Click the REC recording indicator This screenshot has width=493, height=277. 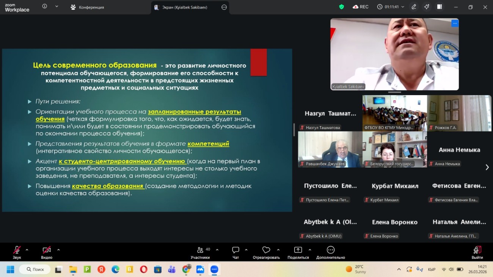click(x=360, y=6)
